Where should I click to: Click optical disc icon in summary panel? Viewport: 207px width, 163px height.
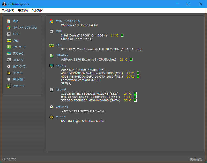click(51, 107)
